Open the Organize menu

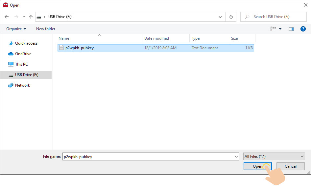click(16, 29)
